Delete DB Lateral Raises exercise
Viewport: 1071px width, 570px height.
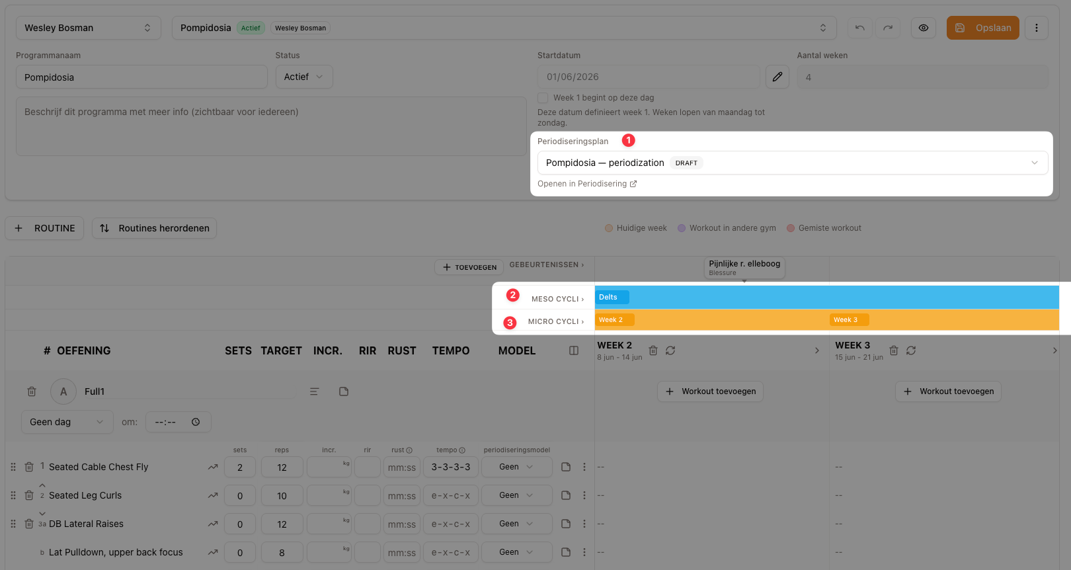coord(29,524)
